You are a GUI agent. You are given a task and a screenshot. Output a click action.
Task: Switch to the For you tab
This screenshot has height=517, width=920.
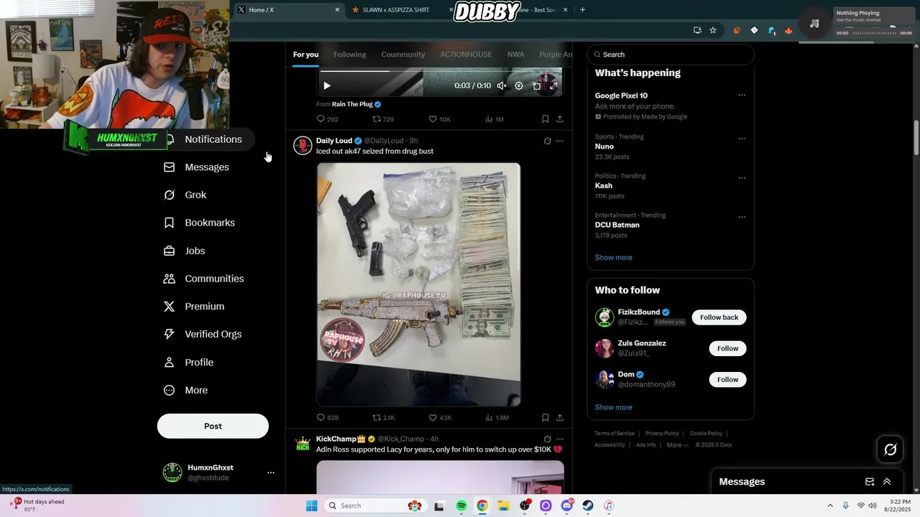point(305,55)
